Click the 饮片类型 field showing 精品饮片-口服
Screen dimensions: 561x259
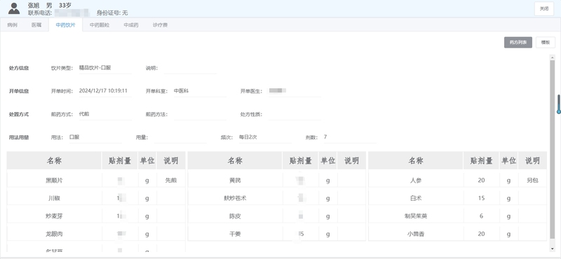coord(105,67)
